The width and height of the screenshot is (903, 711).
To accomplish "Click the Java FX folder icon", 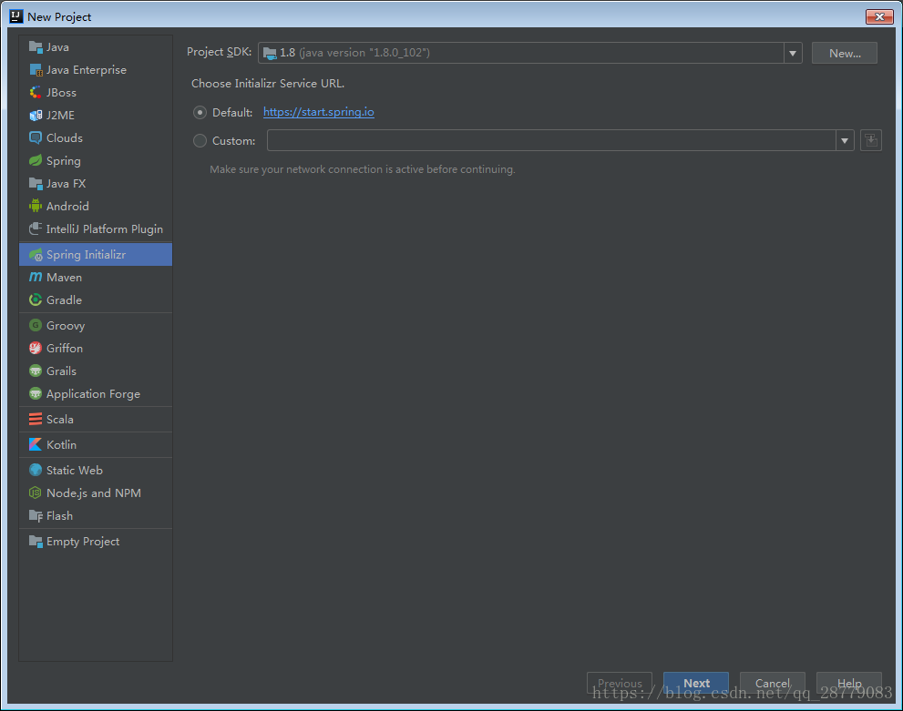I will (36, 184).
